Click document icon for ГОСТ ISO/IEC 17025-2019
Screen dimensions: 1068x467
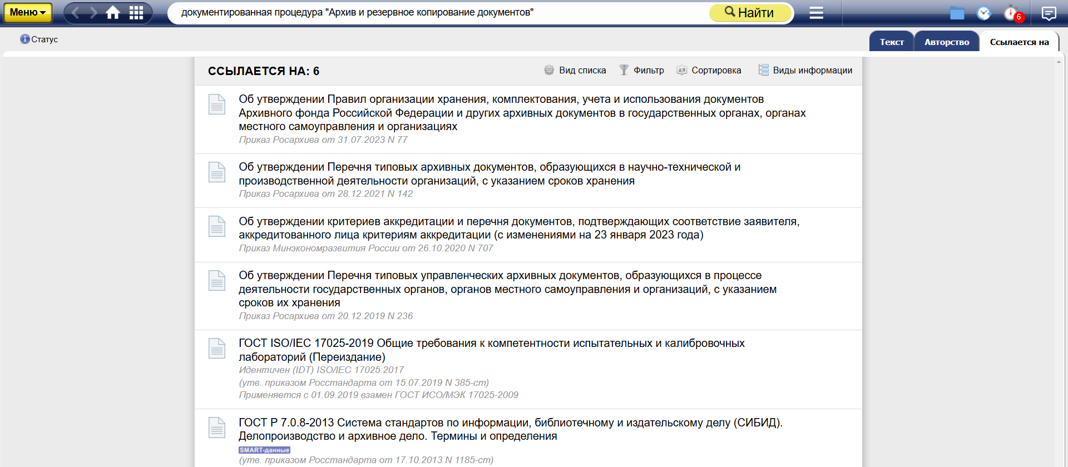point(217,349)
